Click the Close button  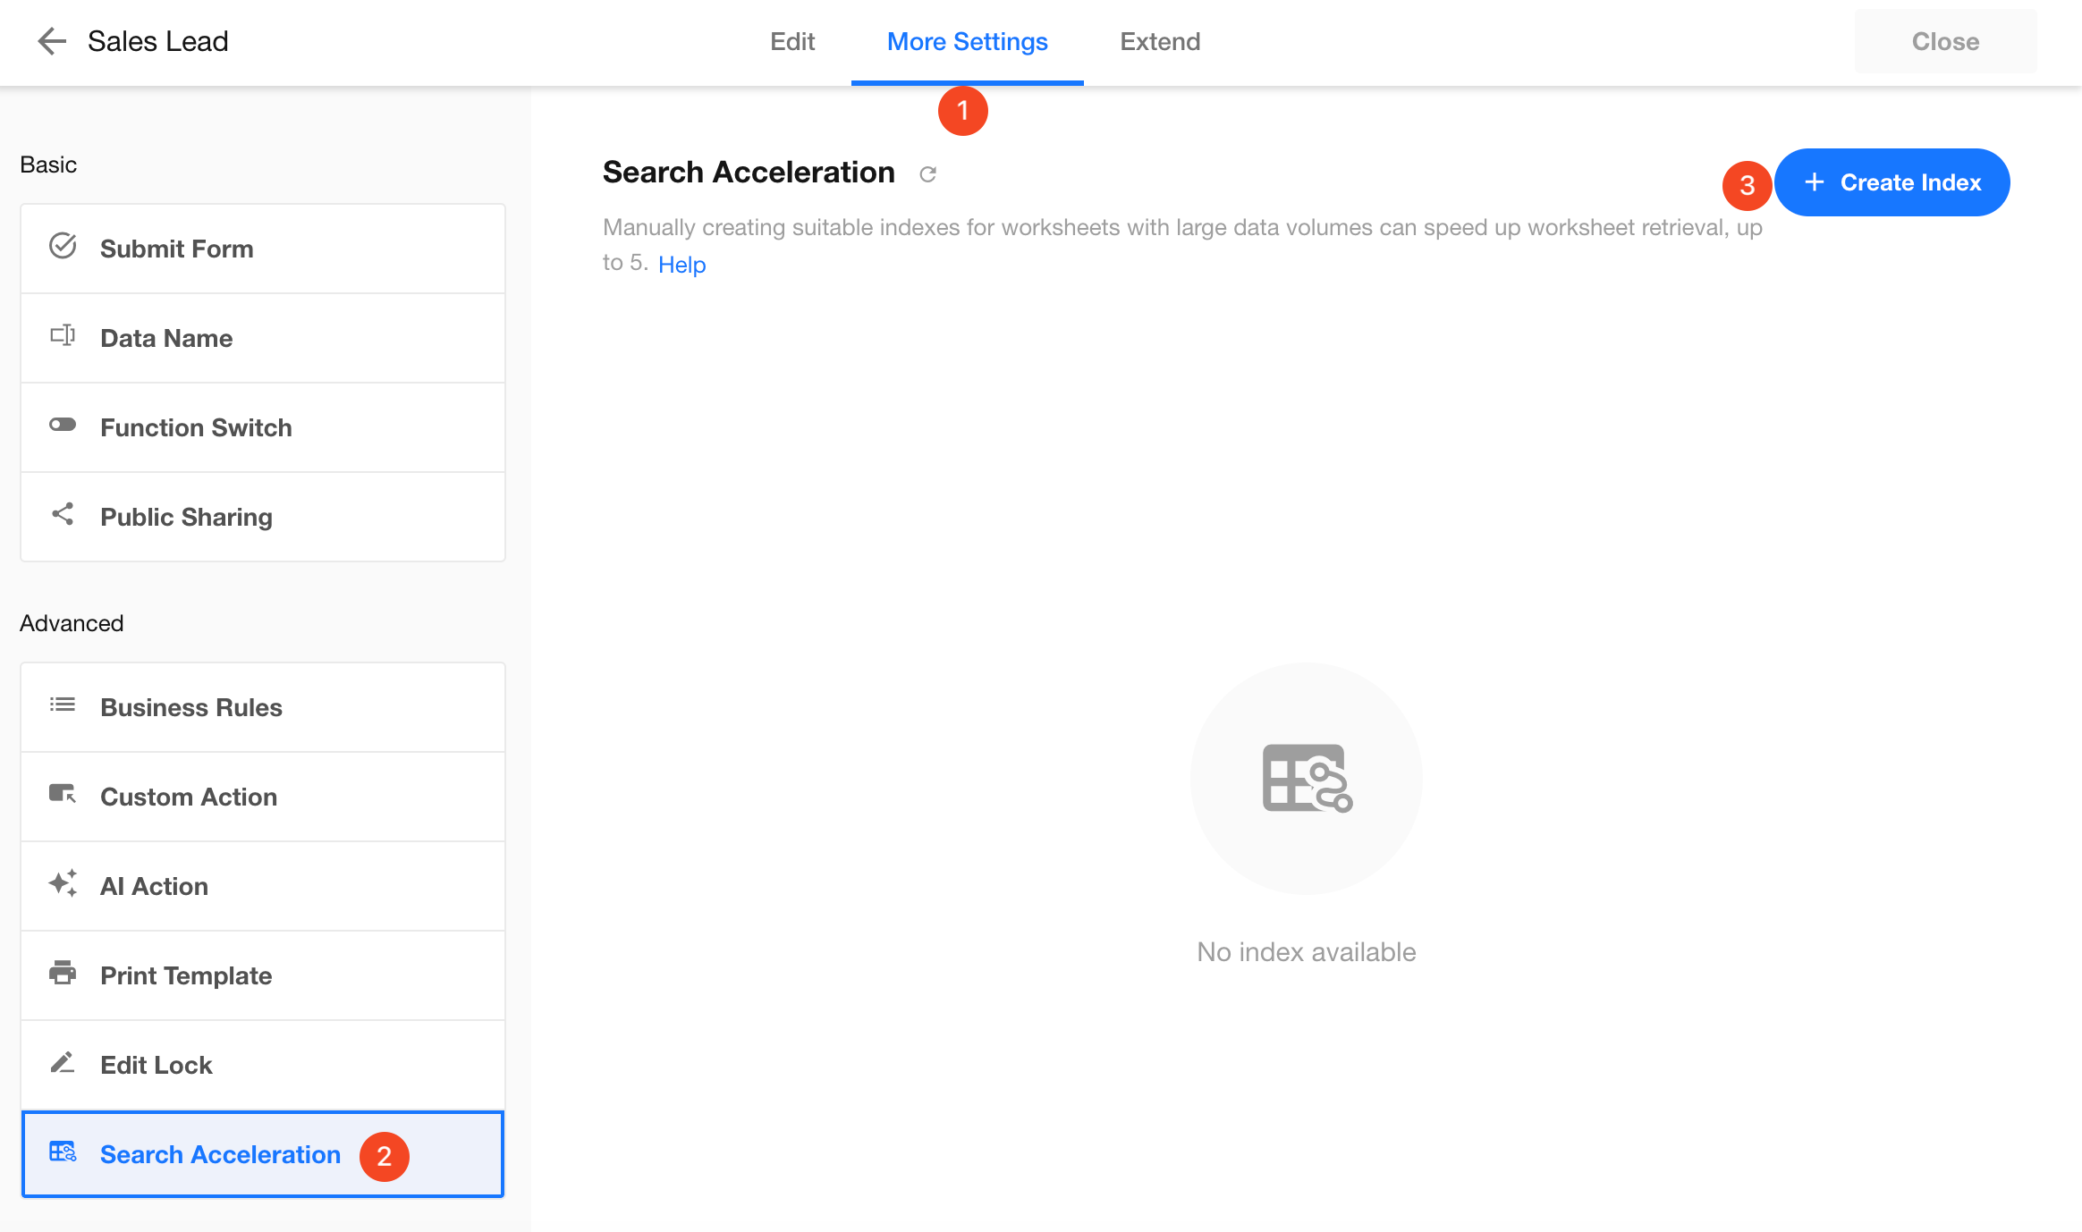point(1945,41)
